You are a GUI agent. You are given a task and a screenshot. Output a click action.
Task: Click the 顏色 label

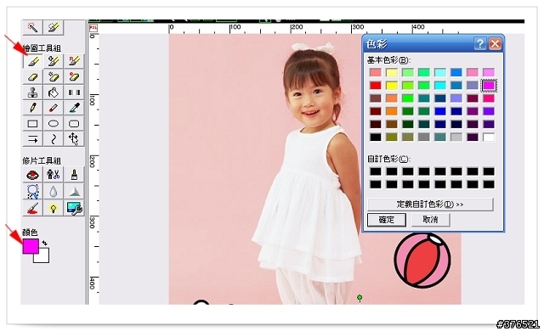click(31, 233)
